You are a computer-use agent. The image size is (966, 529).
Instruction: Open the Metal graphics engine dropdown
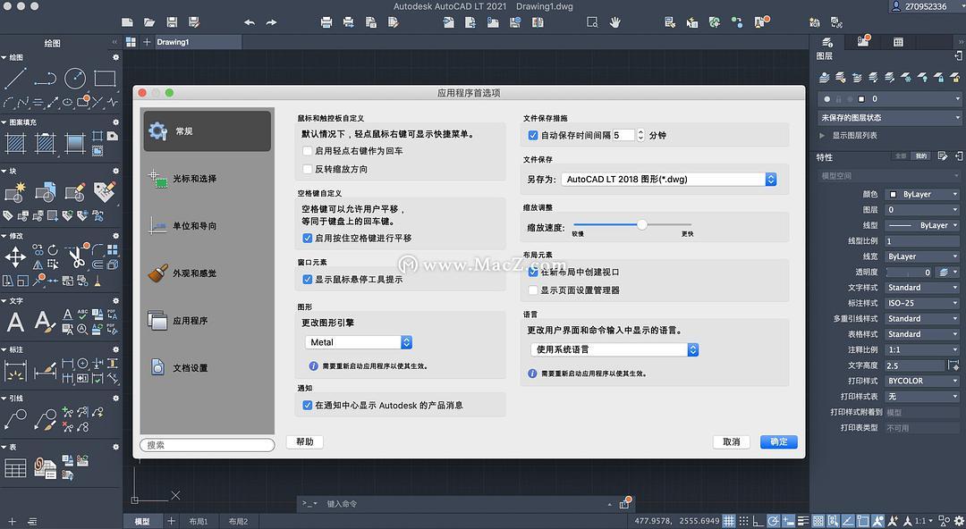pos(359,342)
